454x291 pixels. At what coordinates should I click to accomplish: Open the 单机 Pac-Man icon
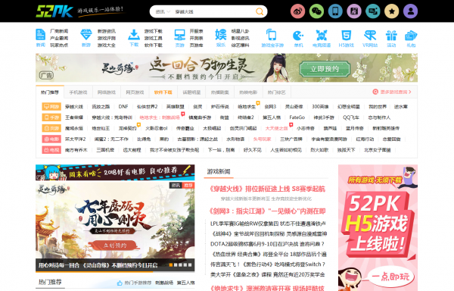tap(298, 38)
